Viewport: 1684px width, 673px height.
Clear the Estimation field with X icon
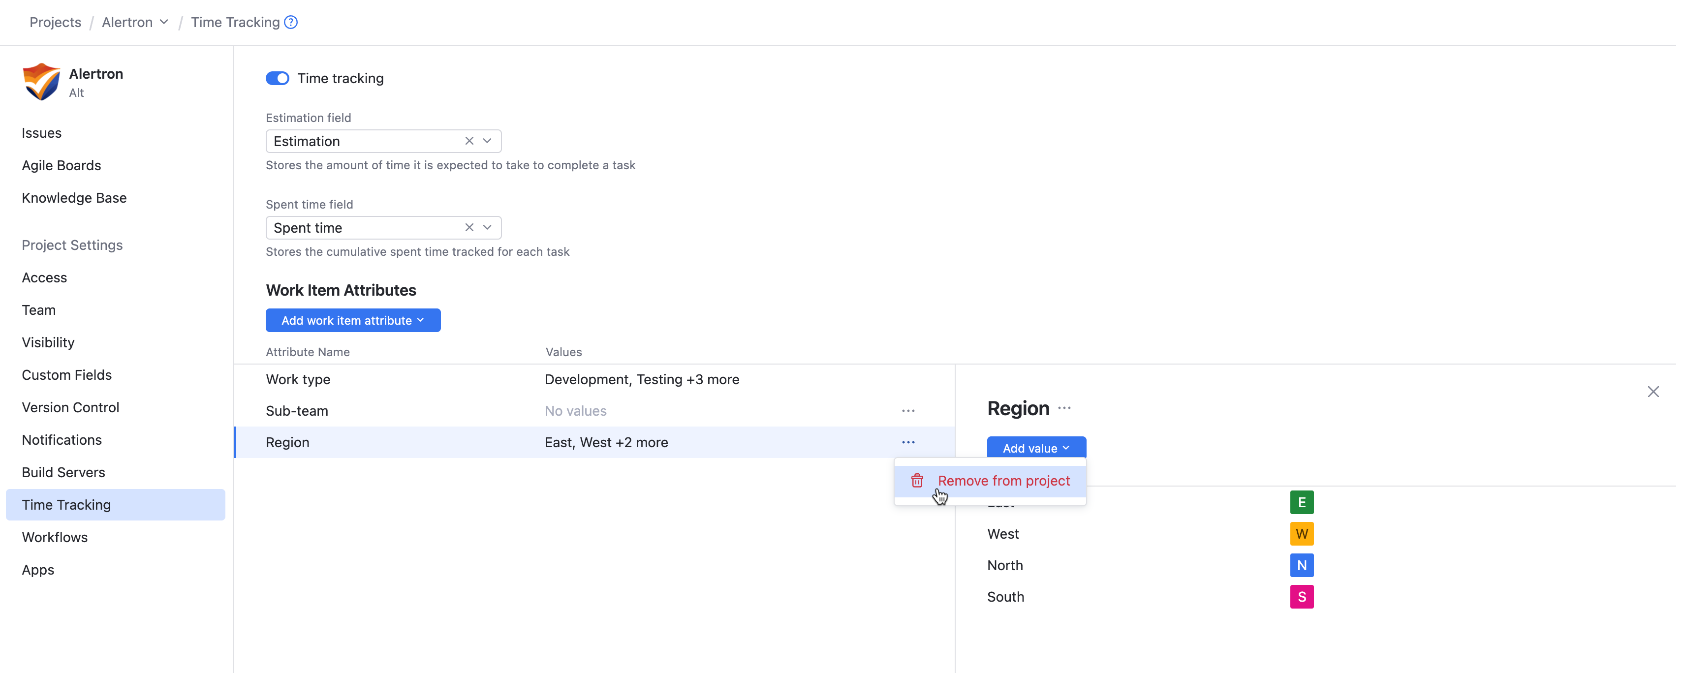(x=468, y=141)
